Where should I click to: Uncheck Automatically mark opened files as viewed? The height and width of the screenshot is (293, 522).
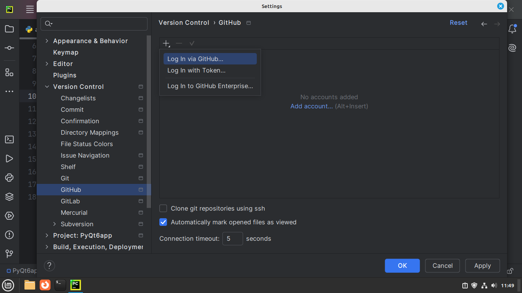(163, 222)
